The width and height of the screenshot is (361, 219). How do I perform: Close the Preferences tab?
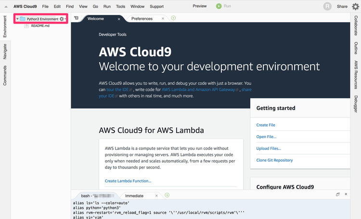click(x=163, y=19)
